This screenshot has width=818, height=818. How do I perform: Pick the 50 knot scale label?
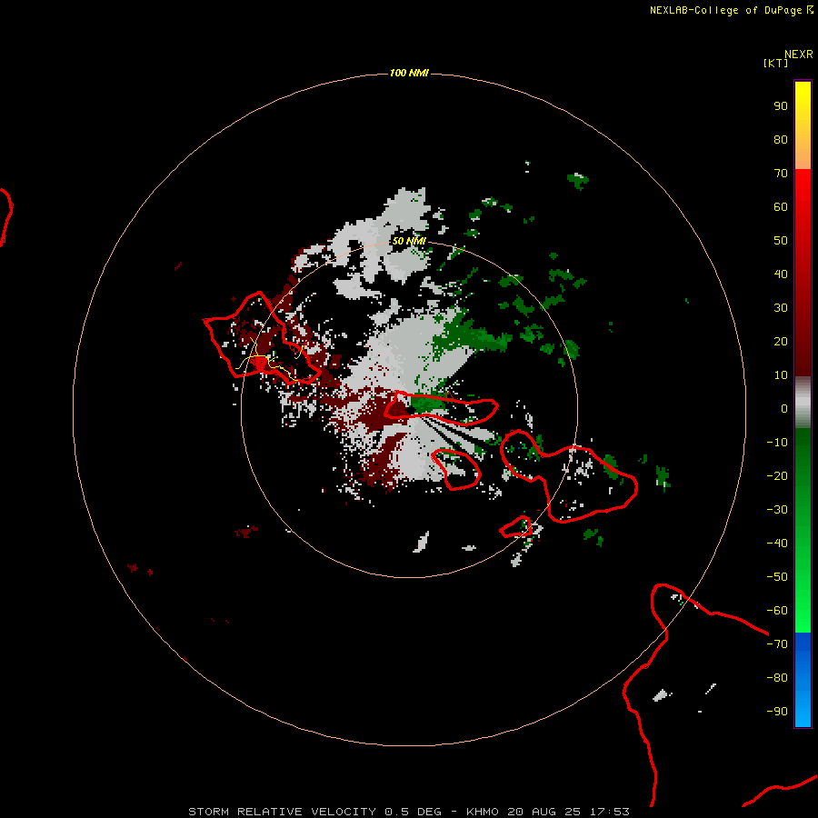pos(781,241)
